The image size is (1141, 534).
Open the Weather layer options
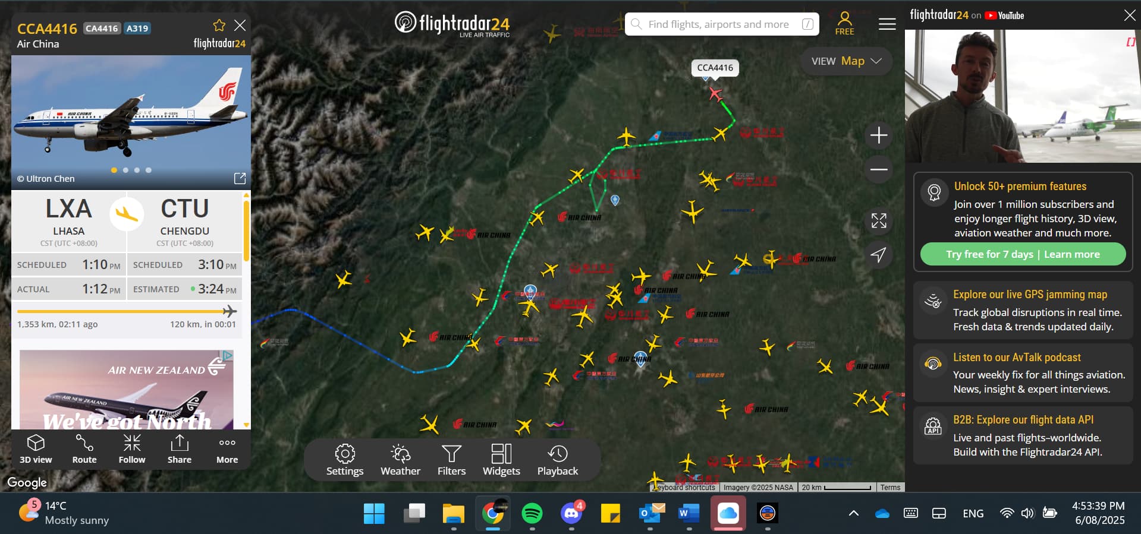point(400,460)
